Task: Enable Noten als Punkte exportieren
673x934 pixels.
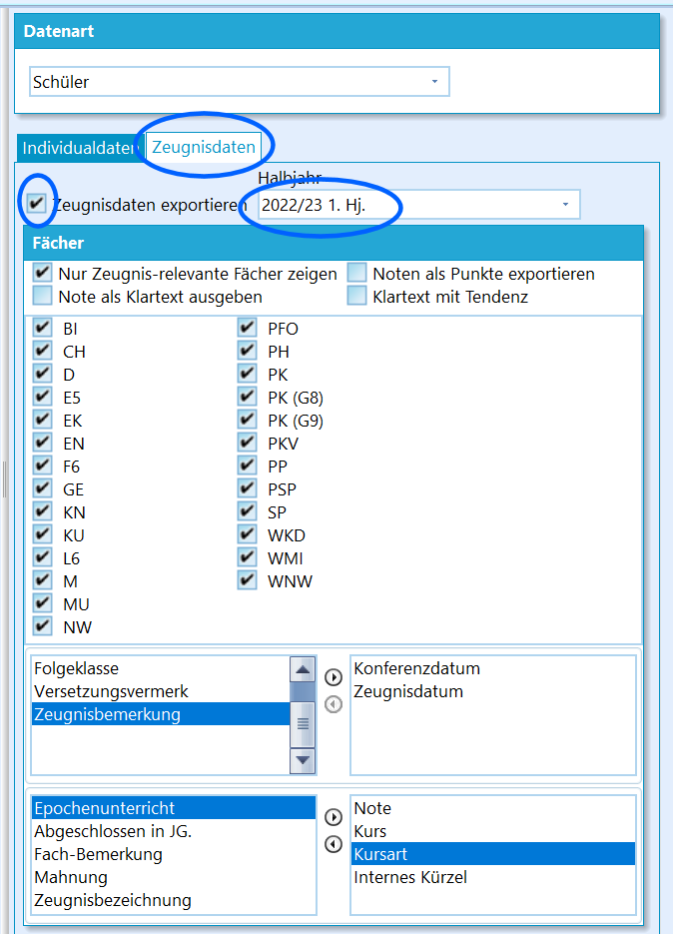Action: (356, 274)
